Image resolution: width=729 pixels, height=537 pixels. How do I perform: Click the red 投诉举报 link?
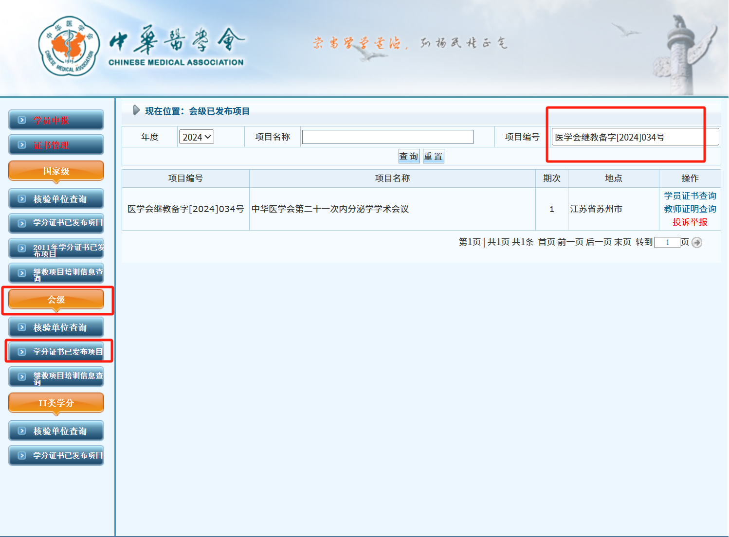click(690, 222)
